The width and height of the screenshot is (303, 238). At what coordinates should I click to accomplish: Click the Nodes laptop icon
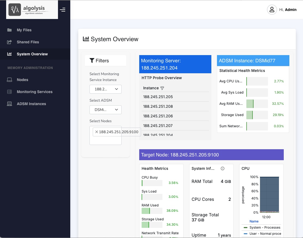click(x=10, y=80)
